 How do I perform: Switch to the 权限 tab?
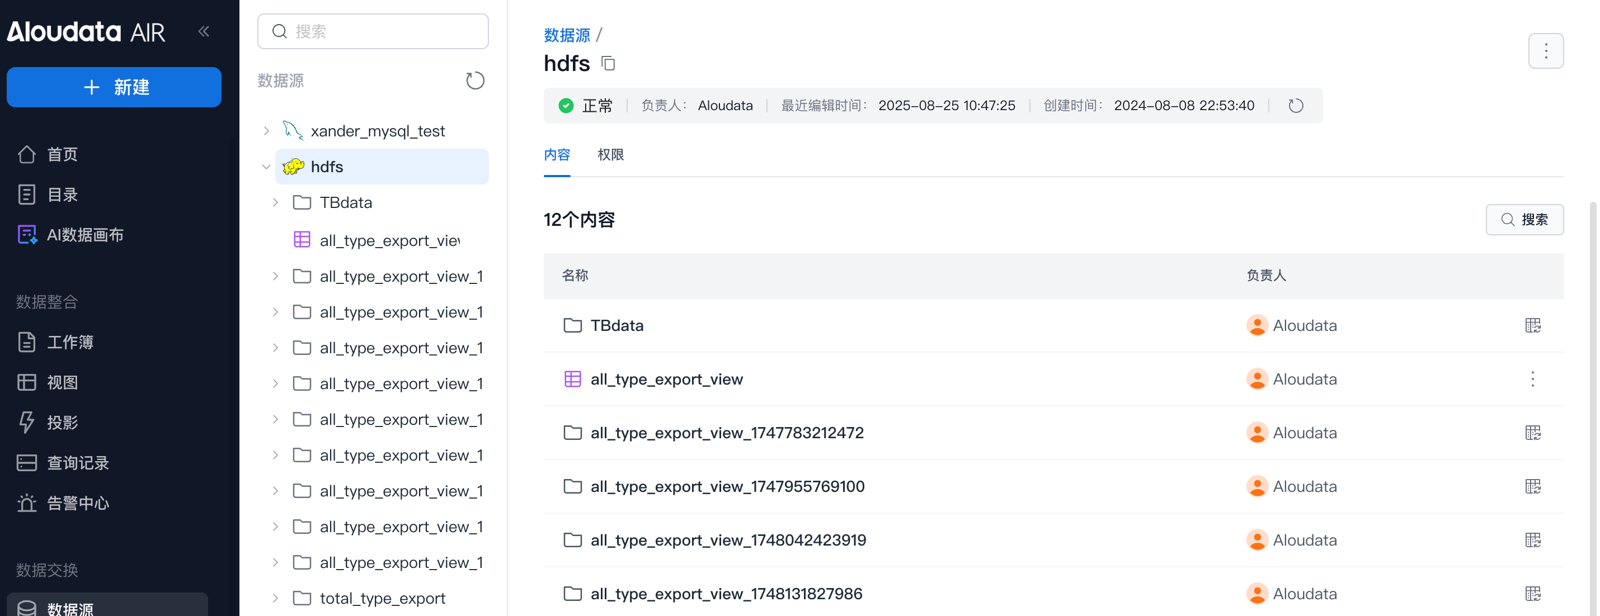610,154
